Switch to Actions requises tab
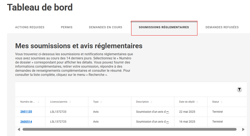This screenshot has width=250, height=136. [30, 27]
